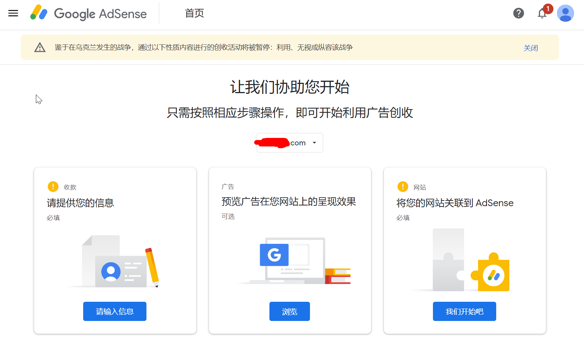Open the account avatar menu
Image resolution: width=584 pixels, height=343 pixels.
(566, 14)
